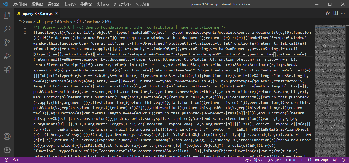Close the Visual Studio Code window
The width and height of the screenshot is (349, 163).
tap(342, 4)
